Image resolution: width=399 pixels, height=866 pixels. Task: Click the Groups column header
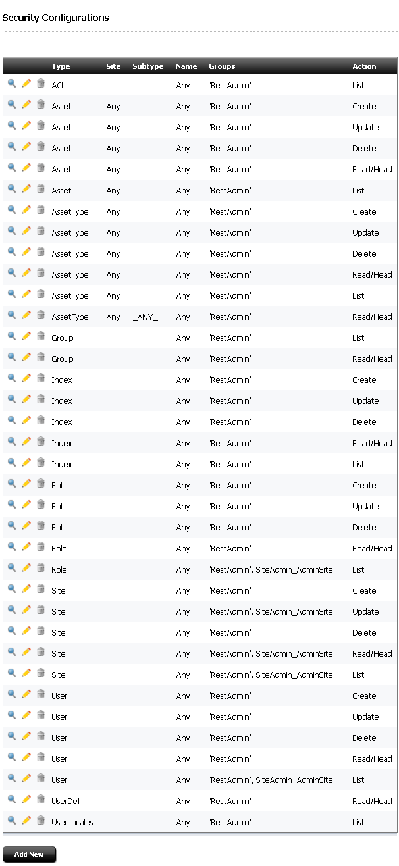click(222, 66)
